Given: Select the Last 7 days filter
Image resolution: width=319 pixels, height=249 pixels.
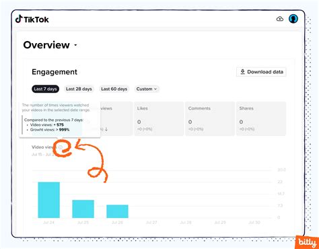Looking at the screenshot, I should 45,89.
